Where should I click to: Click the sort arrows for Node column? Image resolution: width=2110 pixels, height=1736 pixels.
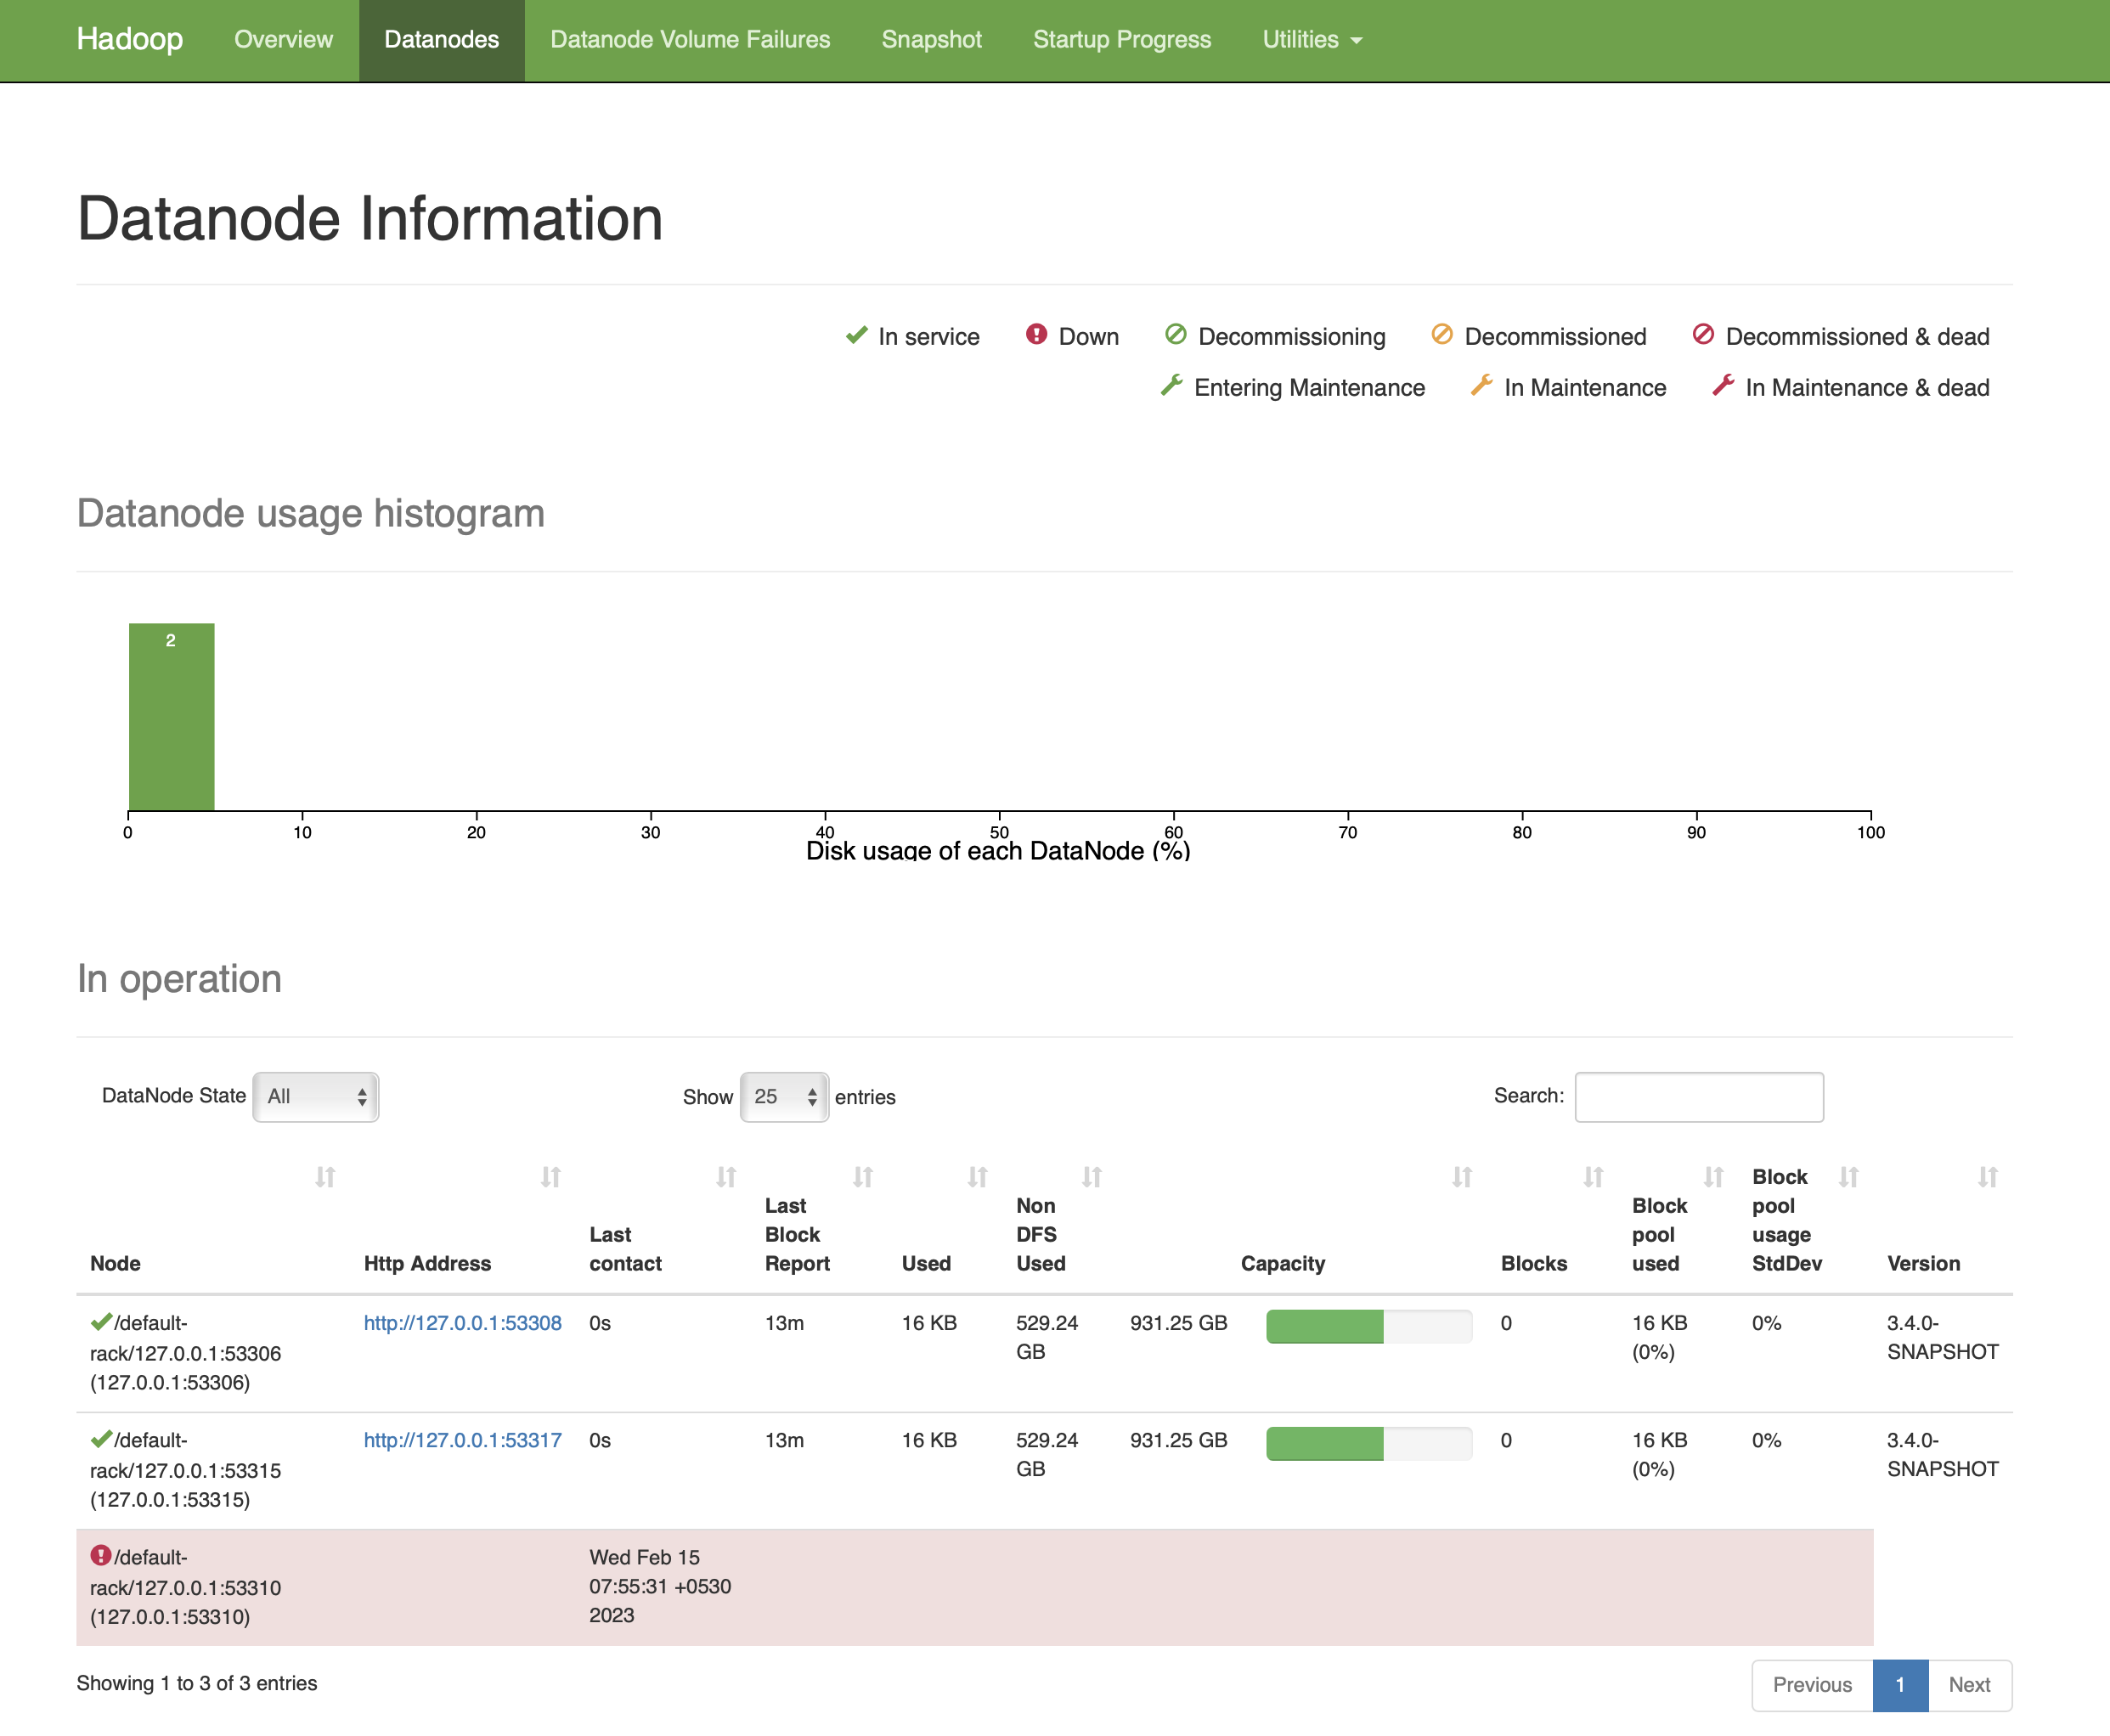coord(325,1177)
